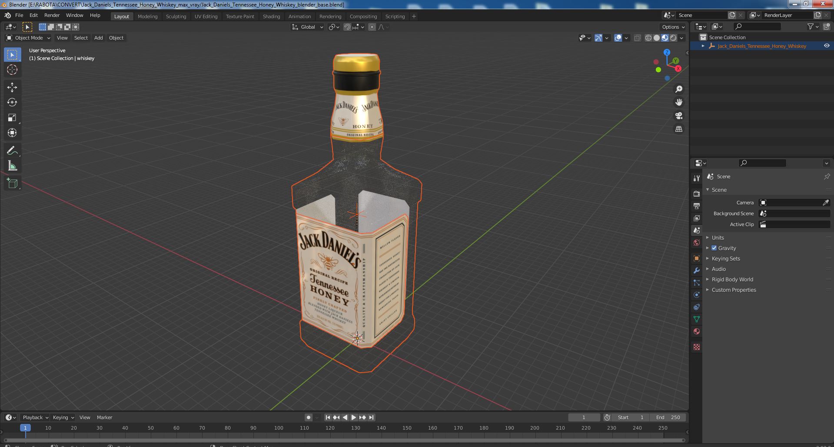Click the pan view hand icon
This screenshot has height=447, width=834.
coord(678,102)
